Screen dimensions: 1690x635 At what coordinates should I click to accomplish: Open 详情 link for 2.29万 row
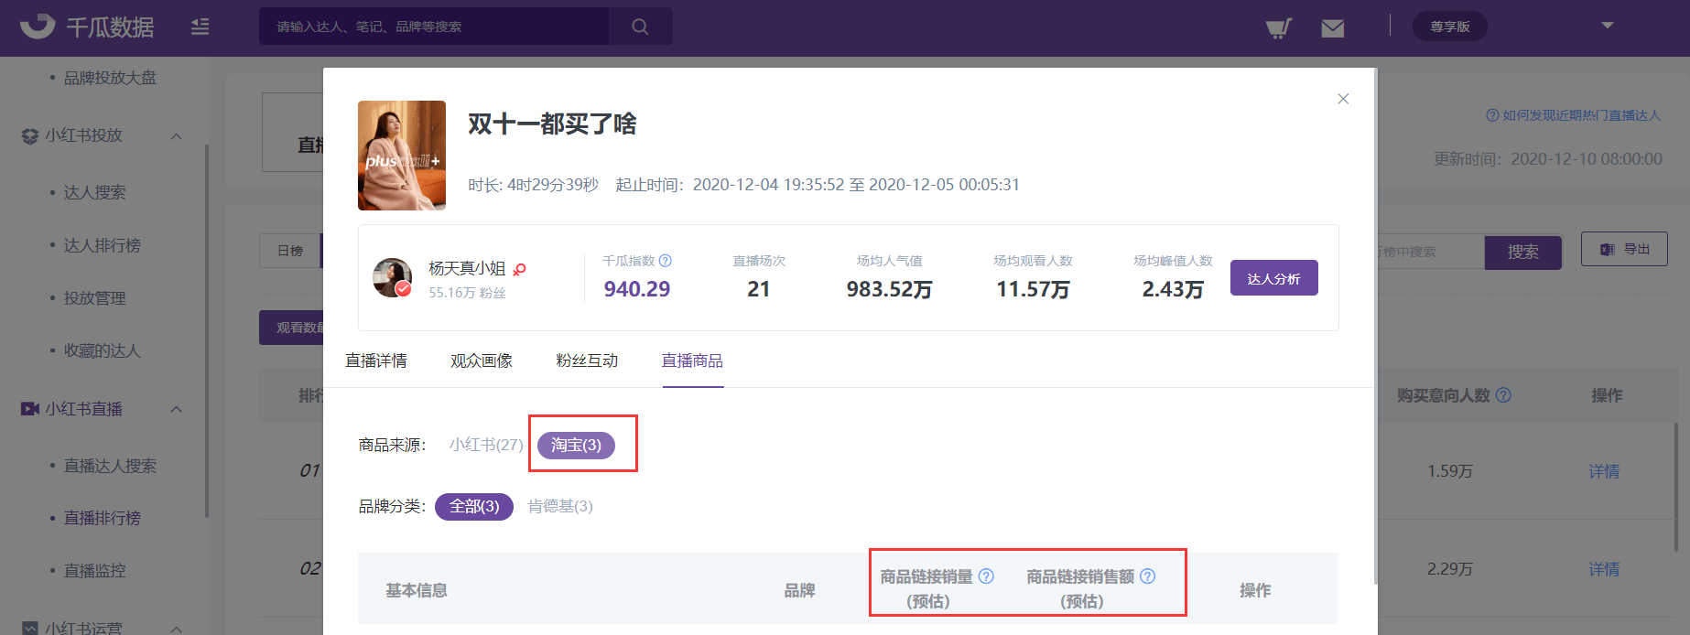[1604, 569]
